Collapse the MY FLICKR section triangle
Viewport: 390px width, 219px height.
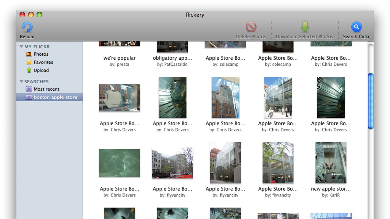tap(21, 47)
